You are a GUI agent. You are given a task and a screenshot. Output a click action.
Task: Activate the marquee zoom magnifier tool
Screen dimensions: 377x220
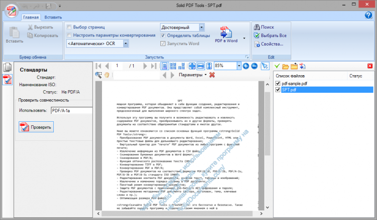coord(99,75)
